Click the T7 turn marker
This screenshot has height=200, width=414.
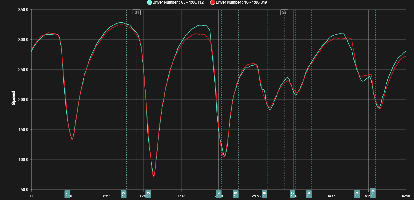[293, 194]
